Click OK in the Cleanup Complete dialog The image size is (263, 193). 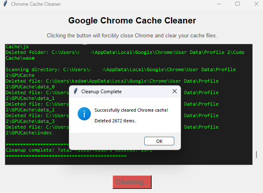tap(159, 141)
